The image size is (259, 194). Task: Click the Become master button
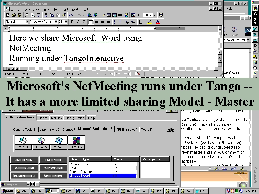(x=24, y=176)
